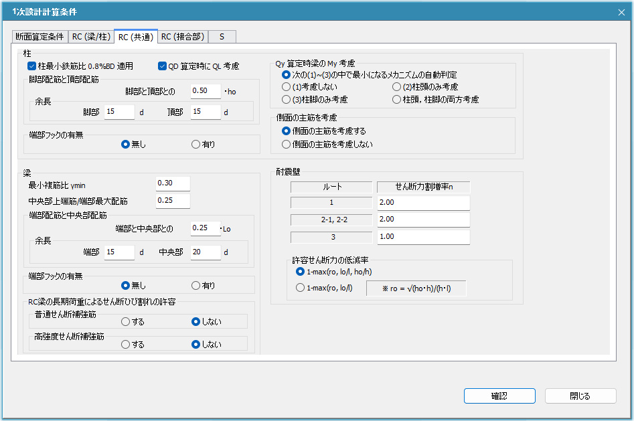This screenshot has width=634, height=421.
Task: Select (3)柱脚のみ考慮 option
Action: pos(315,100)
